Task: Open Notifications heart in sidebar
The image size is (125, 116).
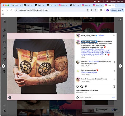Action: pyautogui.click(x=4, y=59)
